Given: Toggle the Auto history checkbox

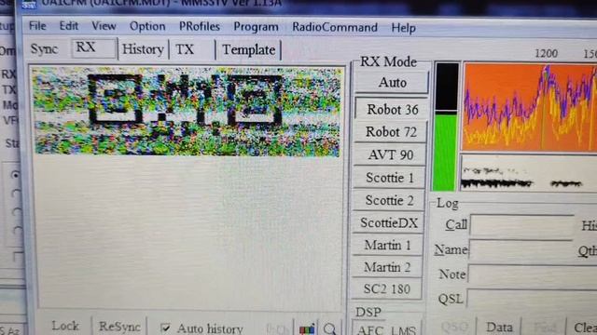Looking at the screenshot, I should click(x=165, y=328).
